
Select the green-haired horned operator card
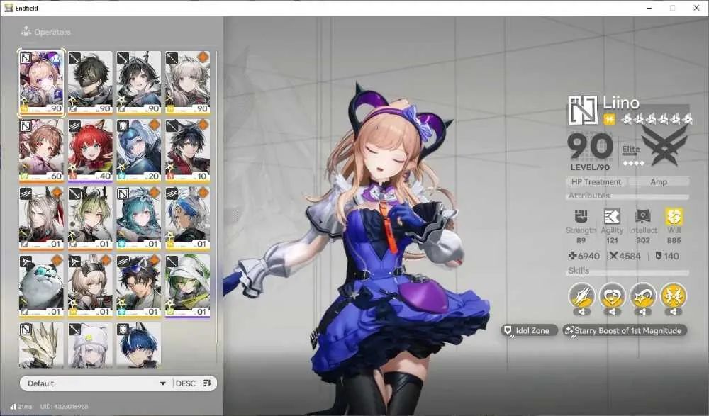pos(90,218)
